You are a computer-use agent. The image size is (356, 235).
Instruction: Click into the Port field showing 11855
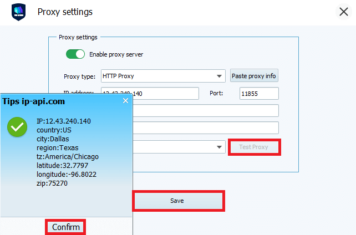point(259,94)
